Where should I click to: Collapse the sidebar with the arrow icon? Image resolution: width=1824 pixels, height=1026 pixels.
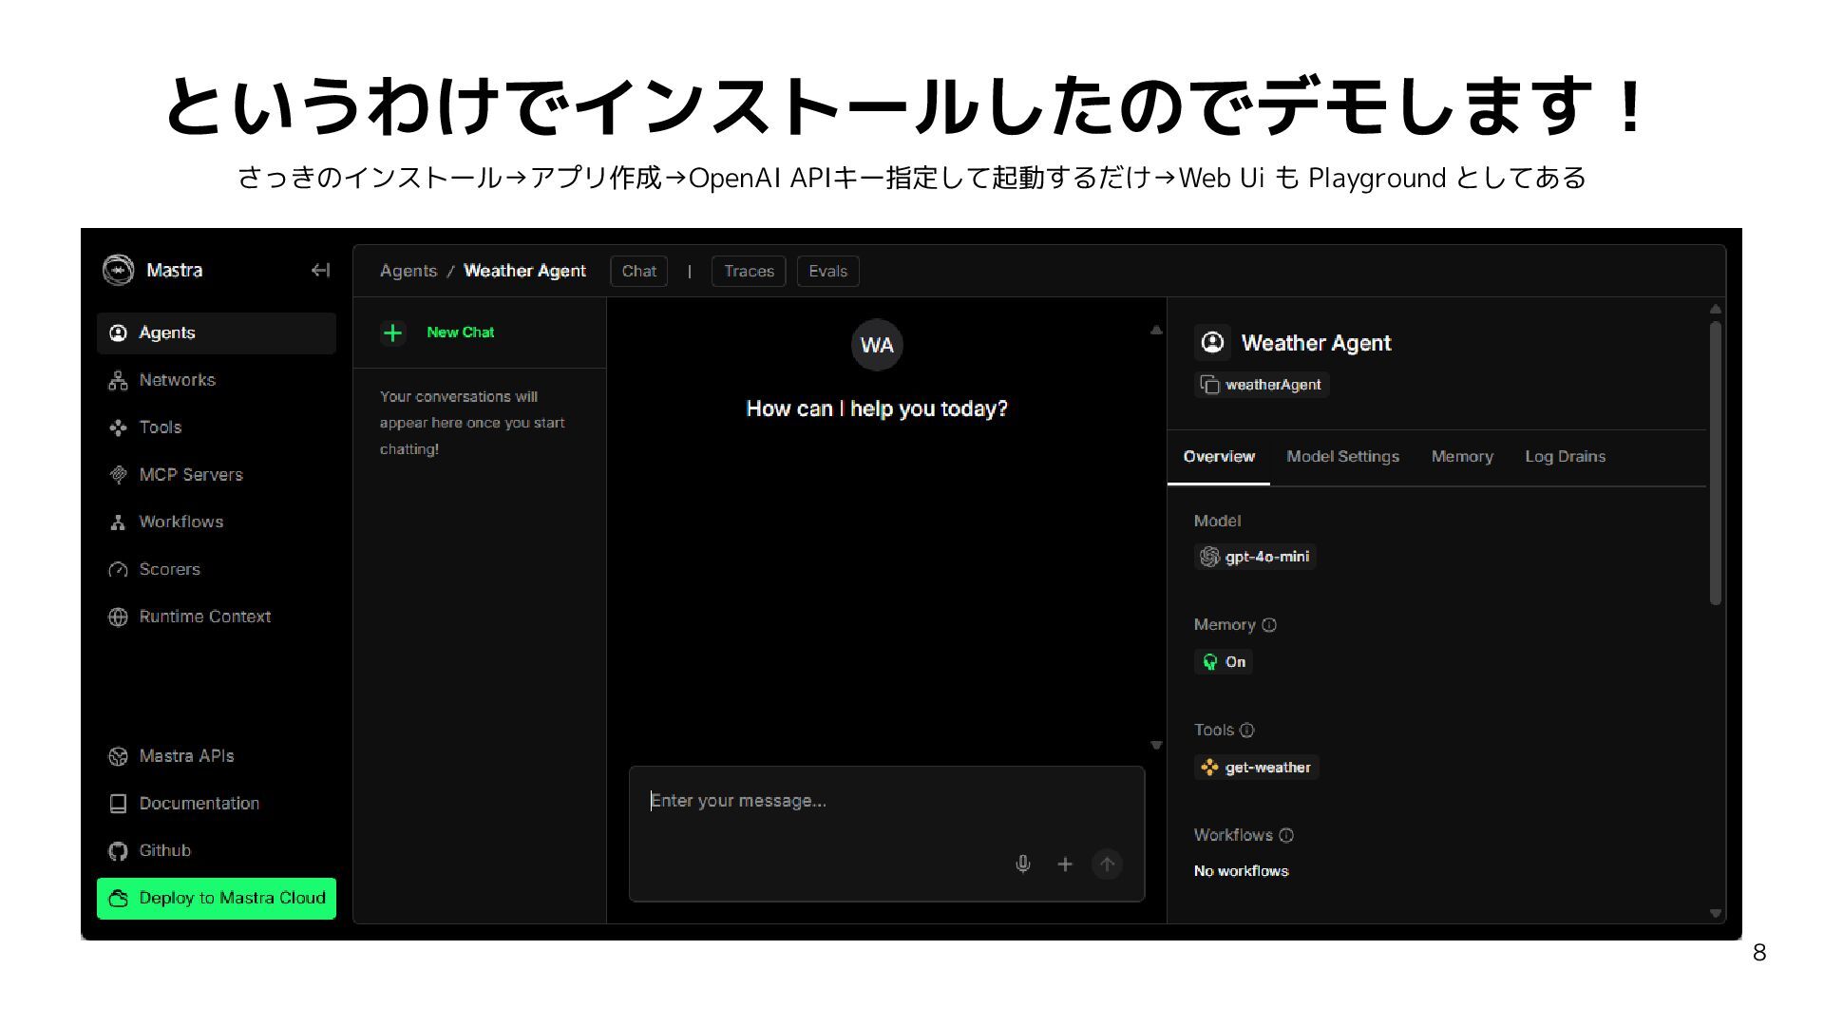point(320,271)
